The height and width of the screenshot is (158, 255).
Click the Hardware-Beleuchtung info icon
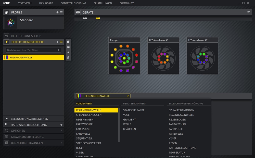coord(61,125)
